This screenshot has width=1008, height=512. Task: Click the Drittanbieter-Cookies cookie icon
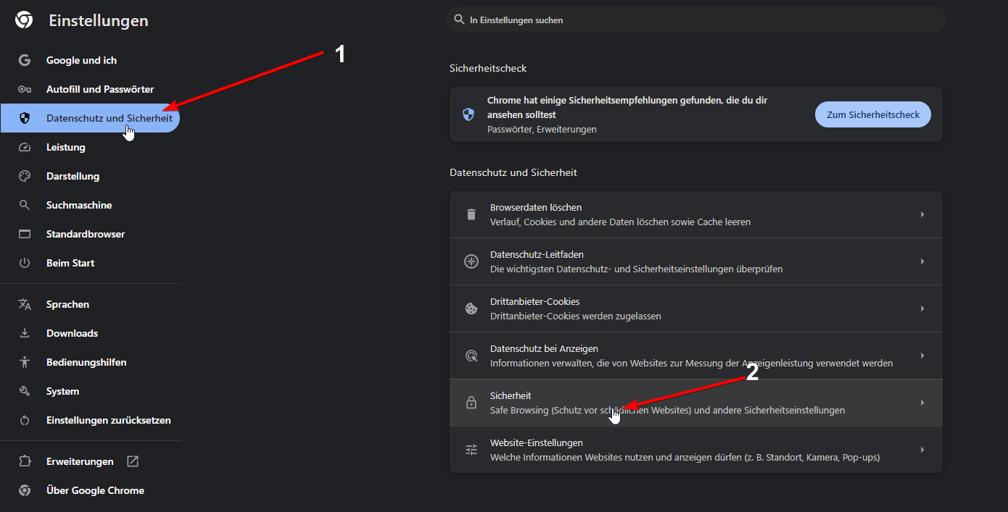click(x=471, y=308)
